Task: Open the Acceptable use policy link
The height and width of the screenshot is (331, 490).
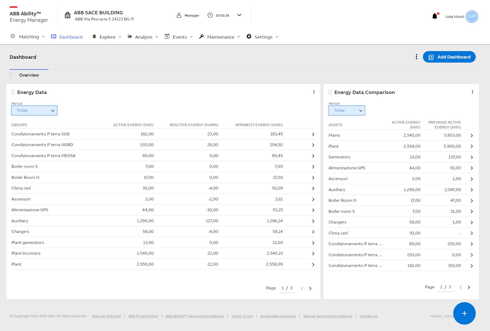Action: click(x=278, y=316)
